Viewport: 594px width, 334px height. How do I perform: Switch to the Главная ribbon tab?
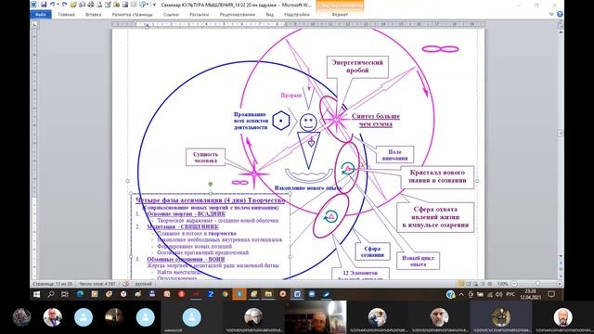[x=66, y=15]
